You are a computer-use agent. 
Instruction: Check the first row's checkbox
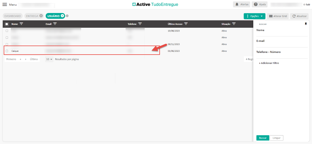coord(7,31)
